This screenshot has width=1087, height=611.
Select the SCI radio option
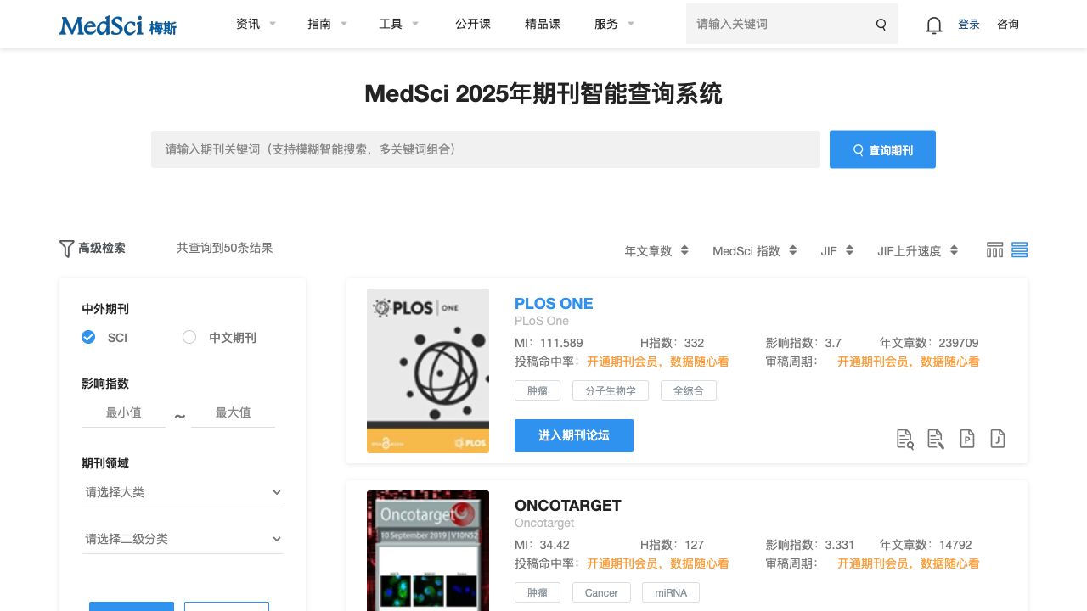[88, 337]
